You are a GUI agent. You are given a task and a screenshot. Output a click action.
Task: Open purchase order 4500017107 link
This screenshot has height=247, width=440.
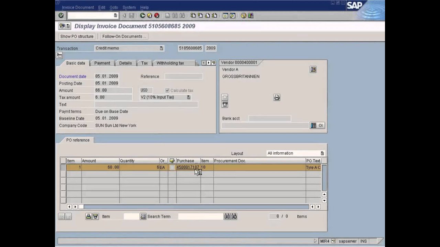point(188,167)
